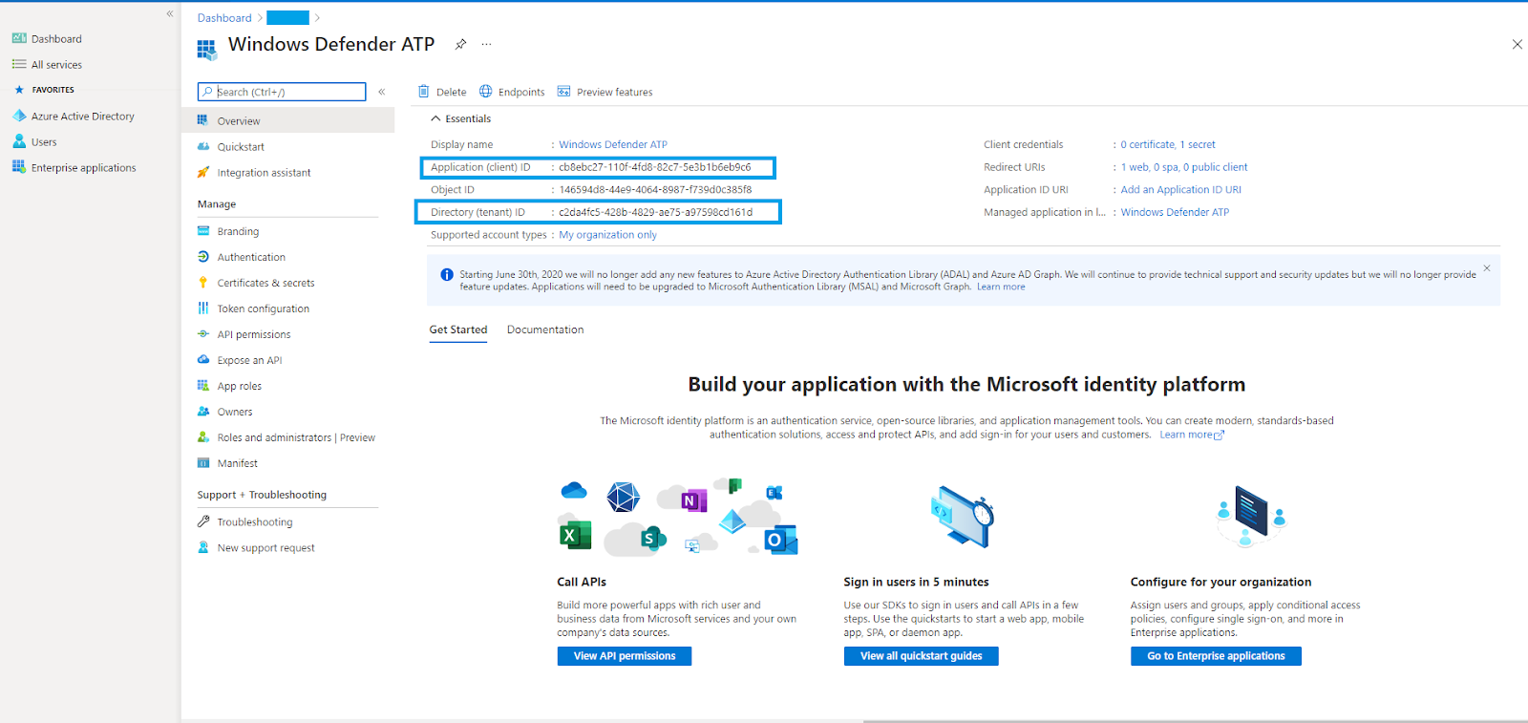The width and height of the screenshot is (1528, 723).
Task: Click the Quickstart cloud icon
Action: [202, 146]
